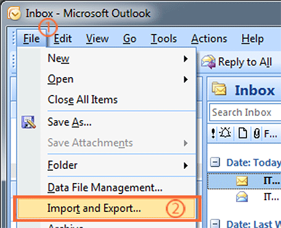
Task: Sort by Reminder bell column header
Action: [x=225, y=133]
